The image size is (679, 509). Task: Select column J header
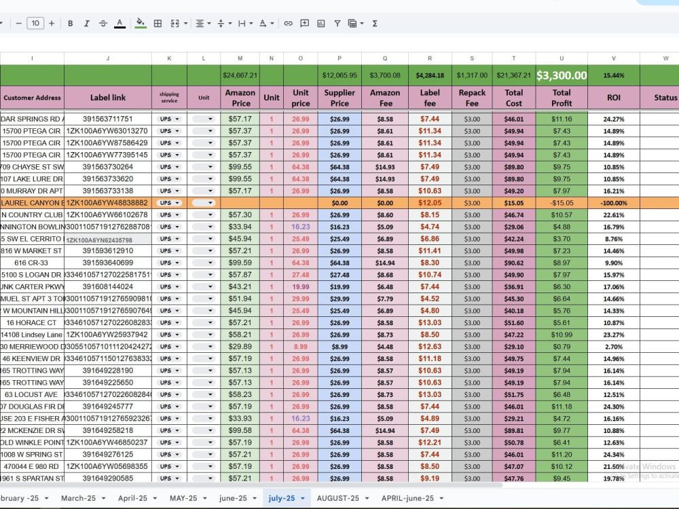108,58
